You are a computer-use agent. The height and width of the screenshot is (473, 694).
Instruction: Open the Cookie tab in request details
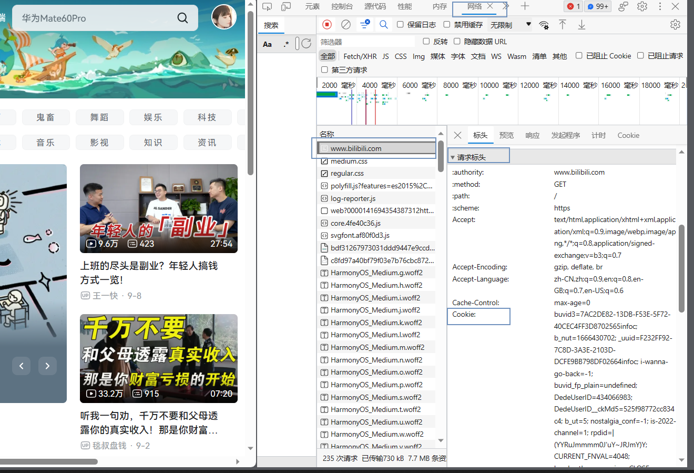(x=628, y=135)
